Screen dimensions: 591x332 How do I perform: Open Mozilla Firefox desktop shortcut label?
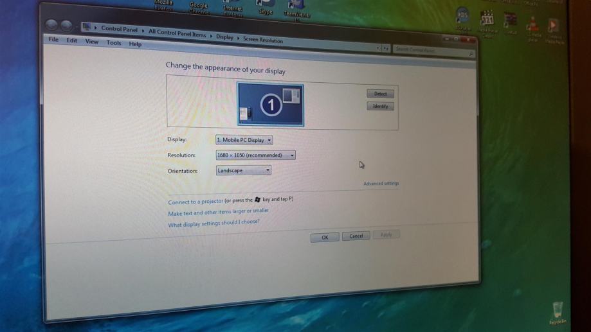point(164,5)
